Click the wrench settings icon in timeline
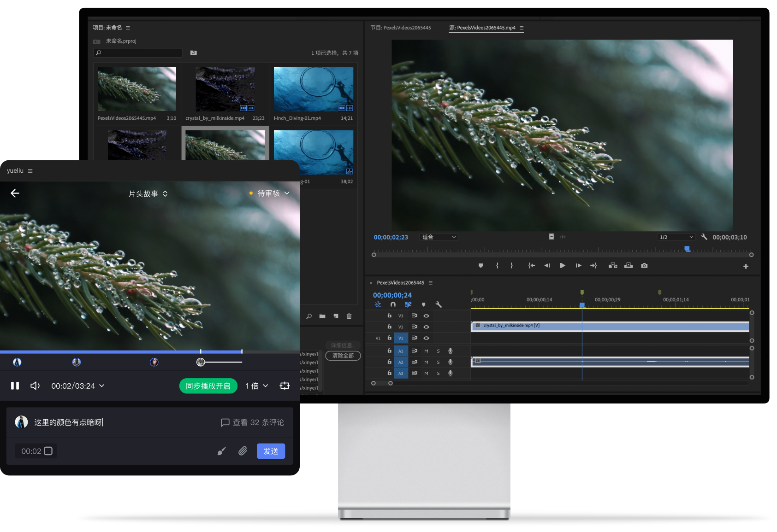Screen dimensions: 777x532 point(439,304)
